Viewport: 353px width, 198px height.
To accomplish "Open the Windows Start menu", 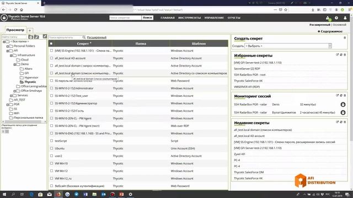I will (4, 194).
